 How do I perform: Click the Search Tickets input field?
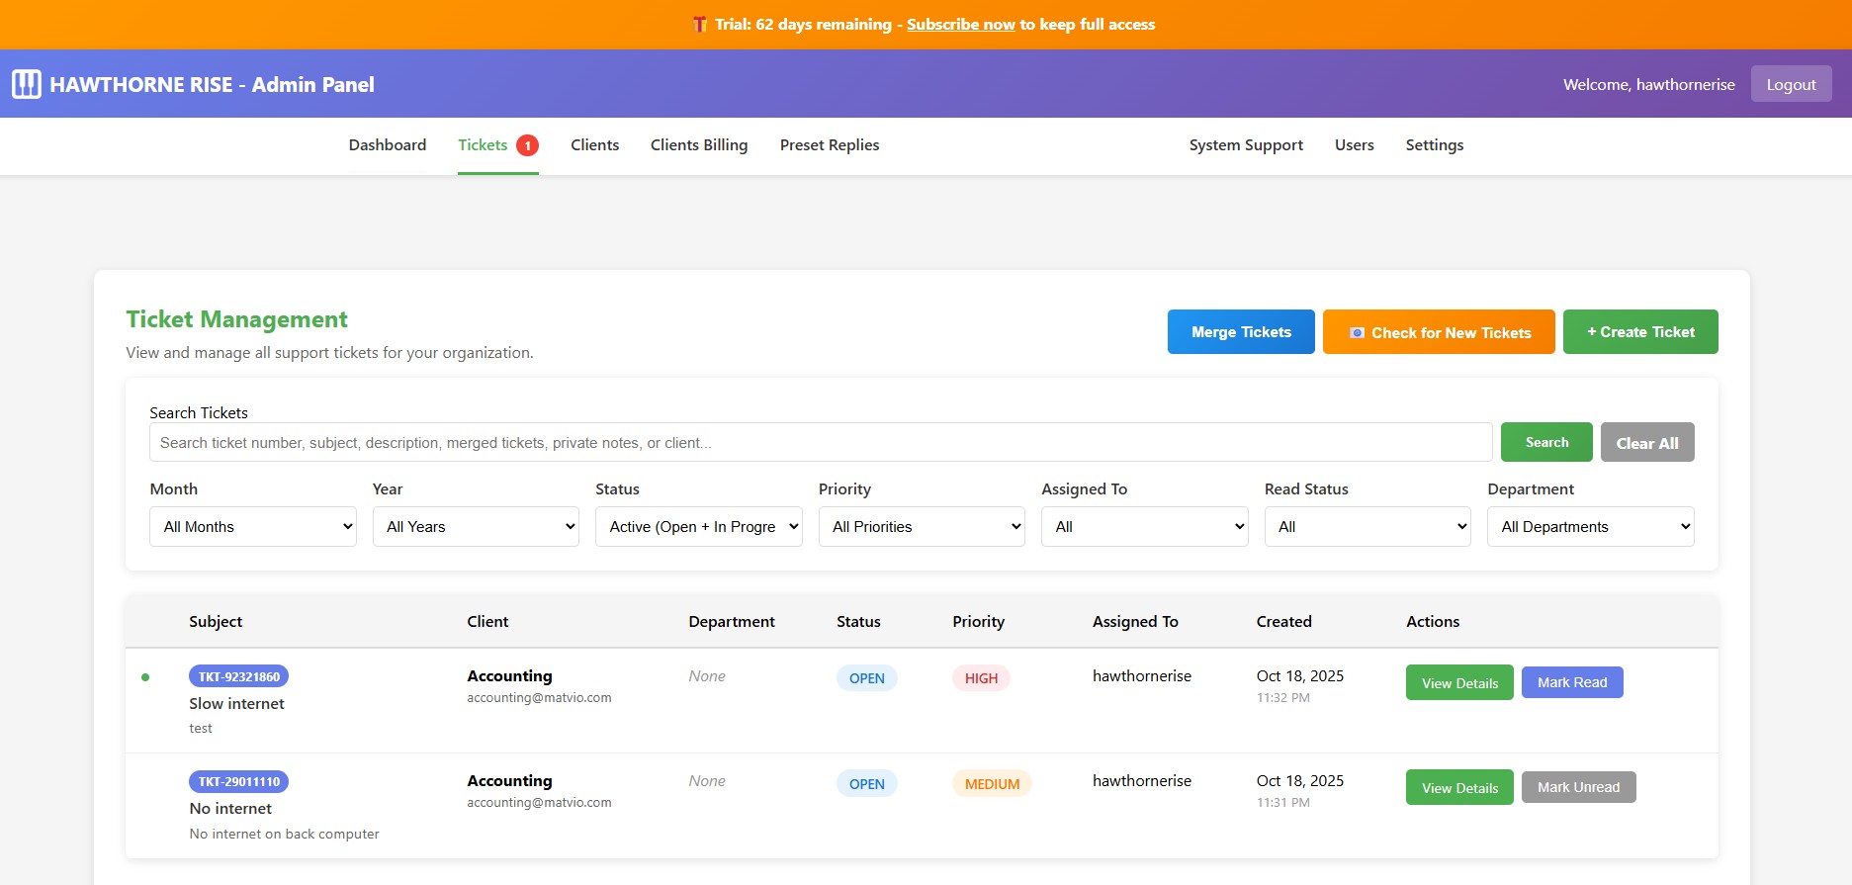click(x=821, y=443)
